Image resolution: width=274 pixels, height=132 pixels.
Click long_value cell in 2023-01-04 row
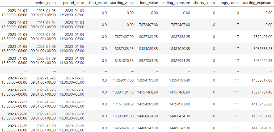[x=148, y=25]
